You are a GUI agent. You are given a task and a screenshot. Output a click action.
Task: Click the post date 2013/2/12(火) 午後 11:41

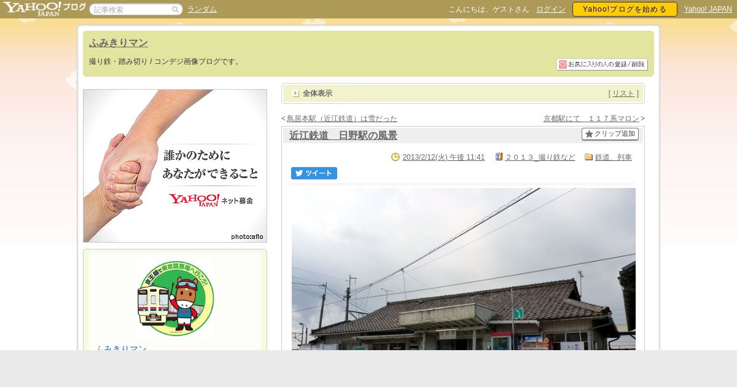[443, 157]
